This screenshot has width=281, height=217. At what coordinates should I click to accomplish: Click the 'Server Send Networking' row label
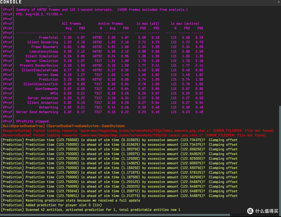37,112
